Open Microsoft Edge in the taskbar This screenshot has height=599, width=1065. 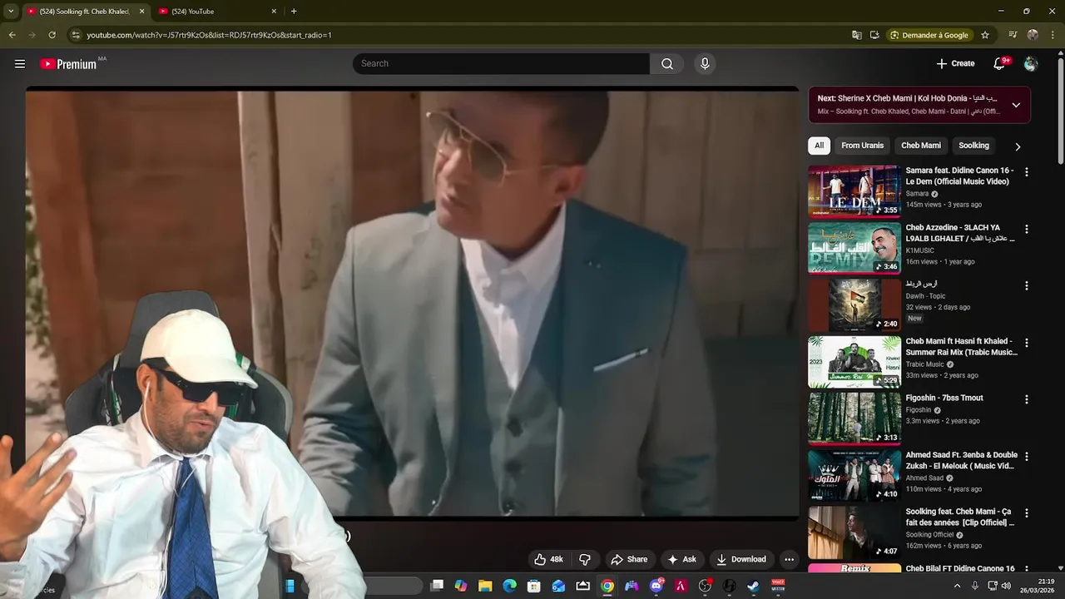(x=509, y=586)
